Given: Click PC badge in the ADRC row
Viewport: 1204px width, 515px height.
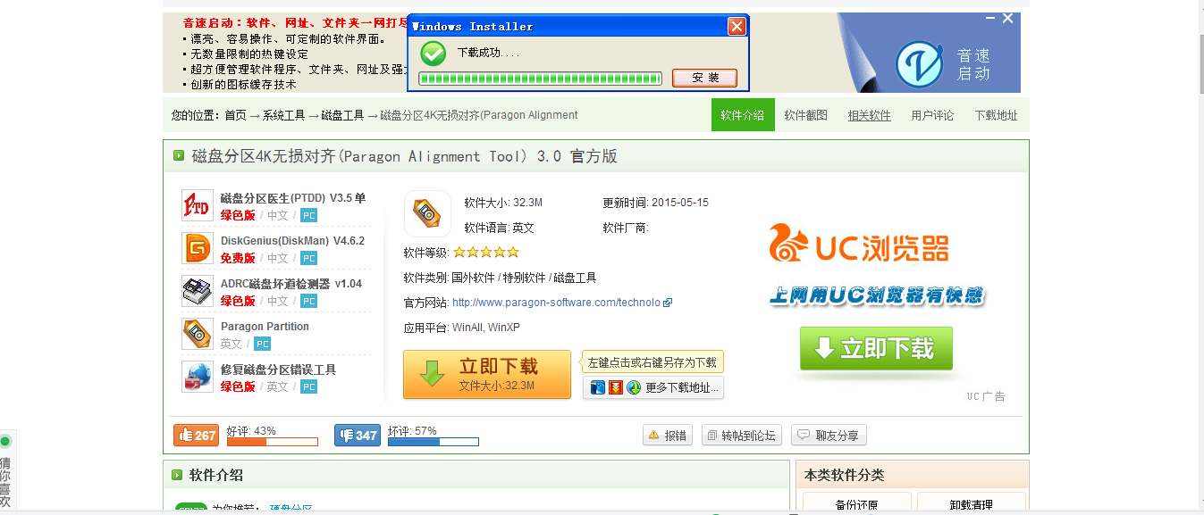Looking at the screenshot, I should [308, 301].
